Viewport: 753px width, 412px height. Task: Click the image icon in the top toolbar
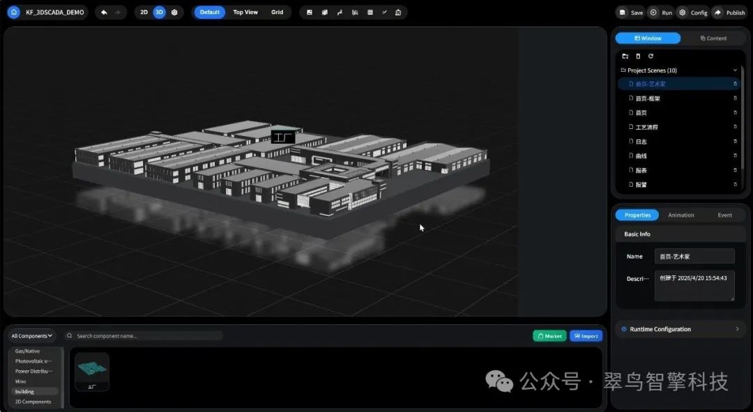(x=310, y=13)
